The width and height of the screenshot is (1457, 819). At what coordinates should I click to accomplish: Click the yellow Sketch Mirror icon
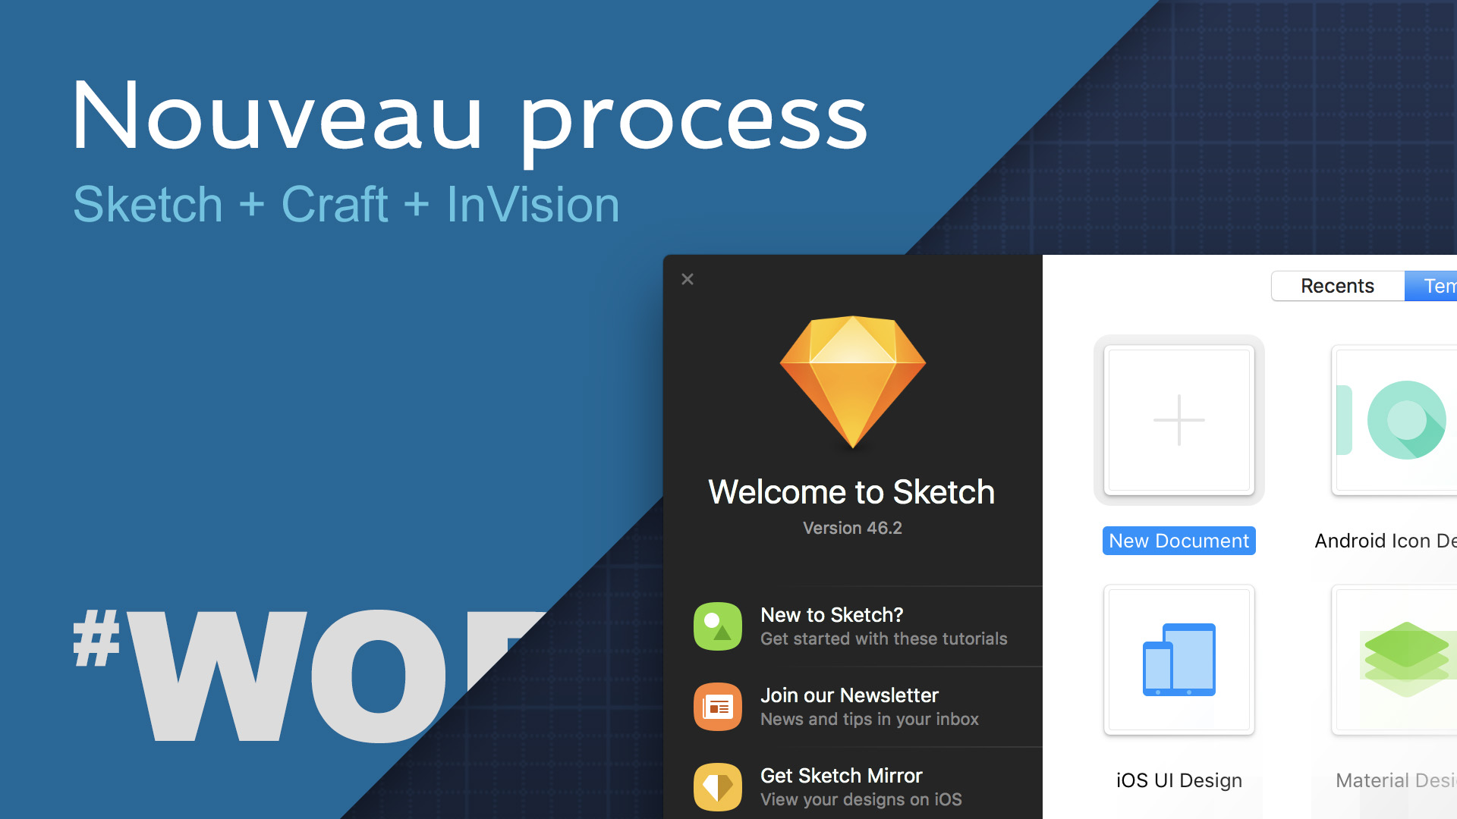pyautogui.click(x=717, y=787)
